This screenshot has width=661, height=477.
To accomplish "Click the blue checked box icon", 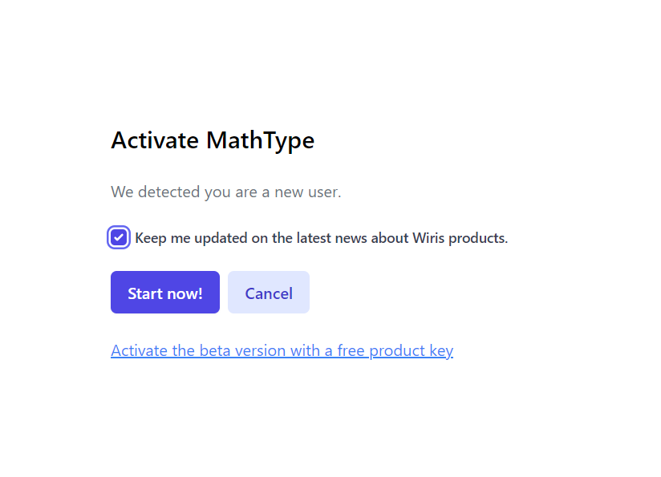I will pos(119,237).
